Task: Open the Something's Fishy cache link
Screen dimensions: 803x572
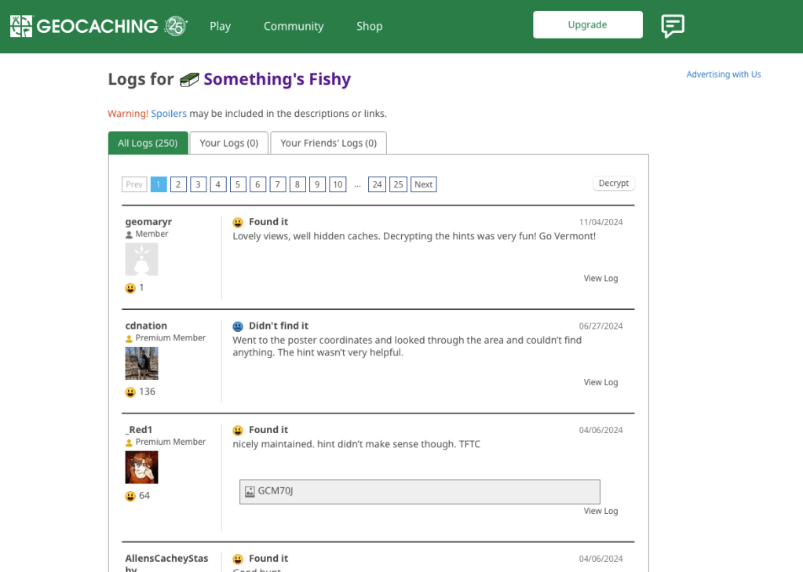Action: 277,79
